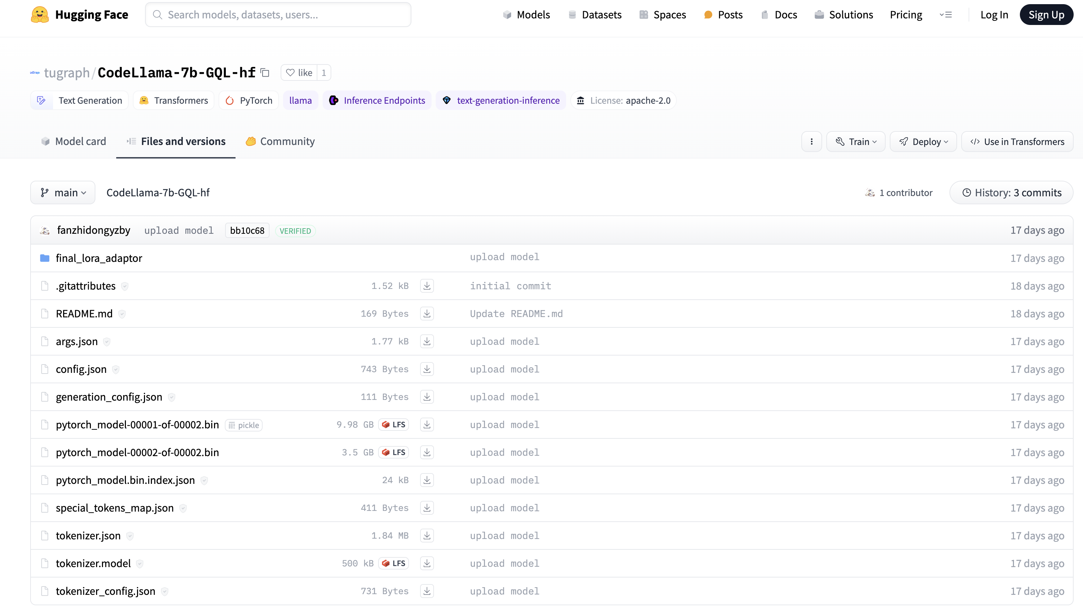
Task: Open the Deploy dropdown
Action: [x=923, y=142]
